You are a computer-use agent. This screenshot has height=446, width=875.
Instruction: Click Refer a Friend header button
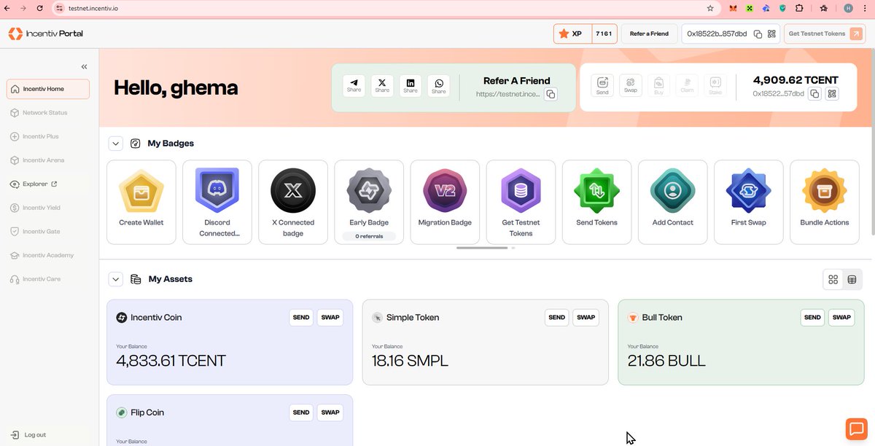point(649,34)
